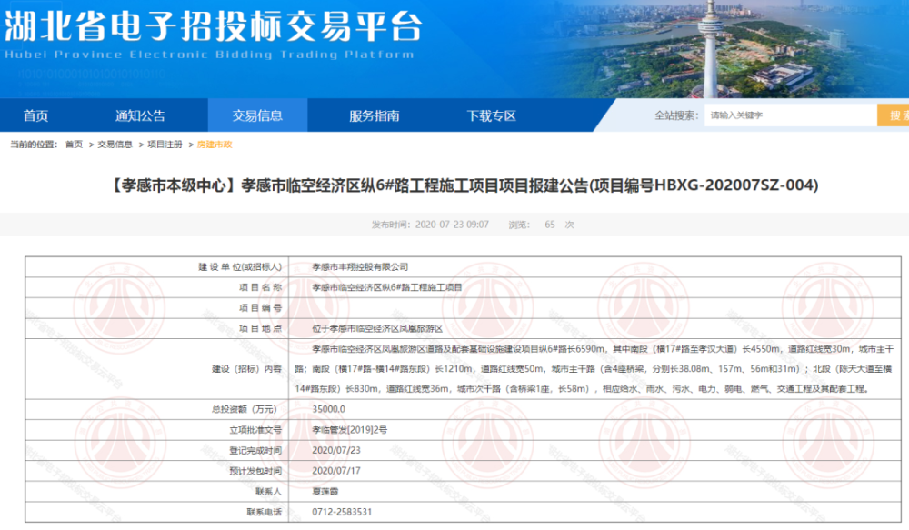This screenshot has height=530, width=909.
Task: Select the approval number 孝临管发[2019]2号
Action: click(x=350, y=430)
